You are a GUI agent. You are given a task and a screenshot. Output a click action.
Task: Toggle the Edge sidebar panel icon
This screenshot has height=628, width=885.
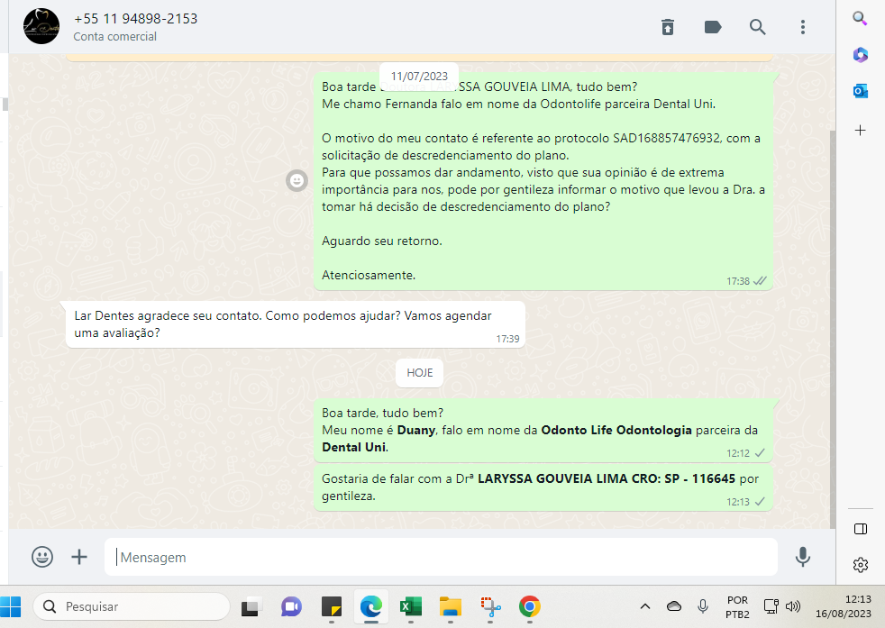[x=861, y=529]
